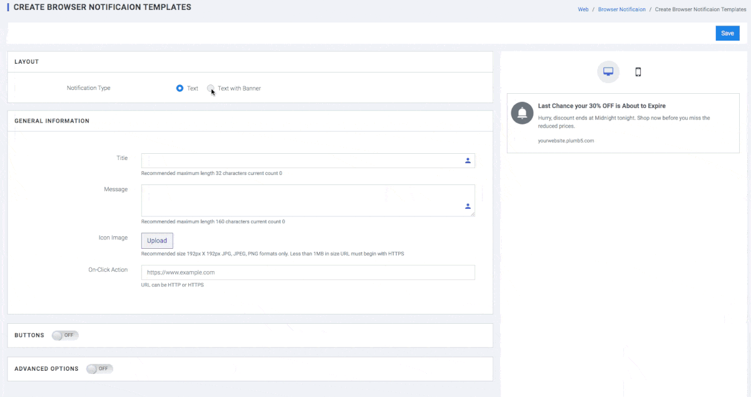The height and width of the screenshot is (397, 751).
Task: Enable the Advanced Options toggle
Action: pos(100,369)
